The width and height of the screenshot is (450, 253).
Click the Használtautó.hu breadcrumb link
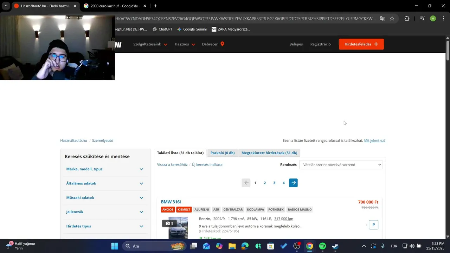(73, 141)
